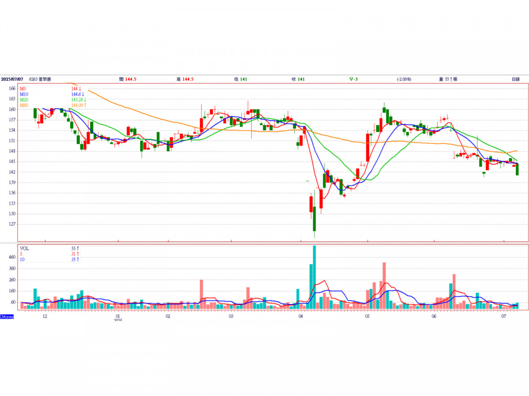
Task: Click the 量 55↑張 volume readout
Action: pos(448,79)
